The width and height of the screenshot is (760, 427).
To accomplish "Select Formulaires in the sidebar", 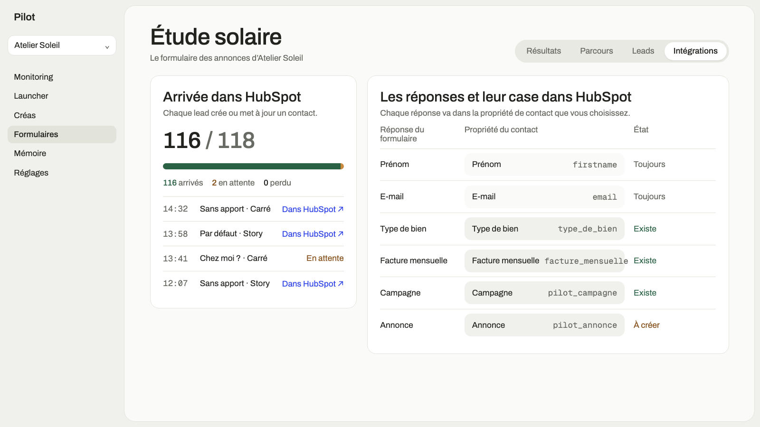I will [x=62, y=134].
